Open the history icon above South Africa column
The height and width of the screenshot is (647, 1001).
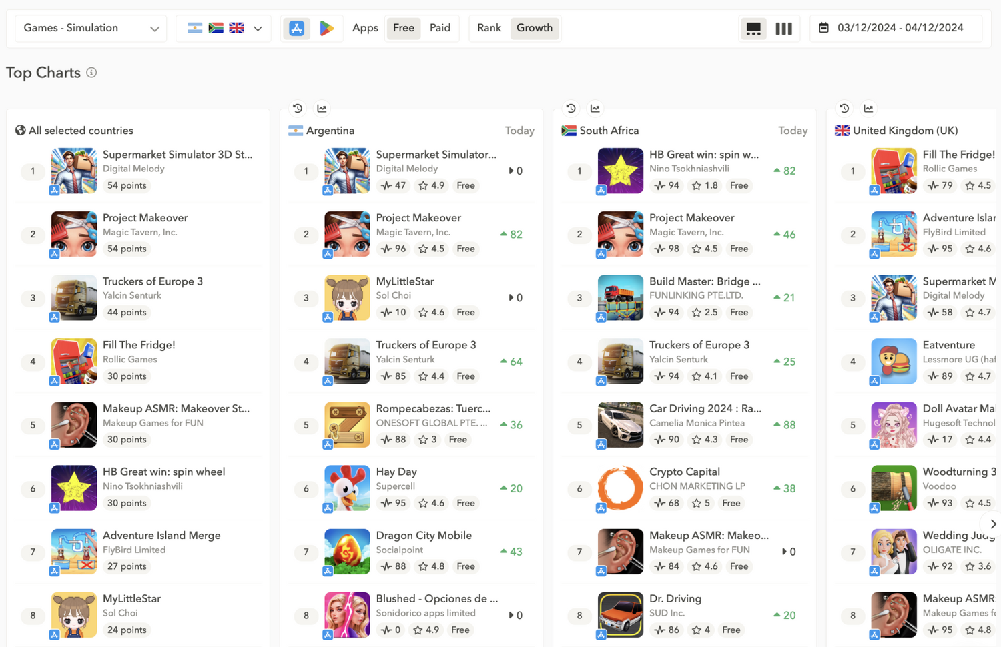tap(571, 108)
